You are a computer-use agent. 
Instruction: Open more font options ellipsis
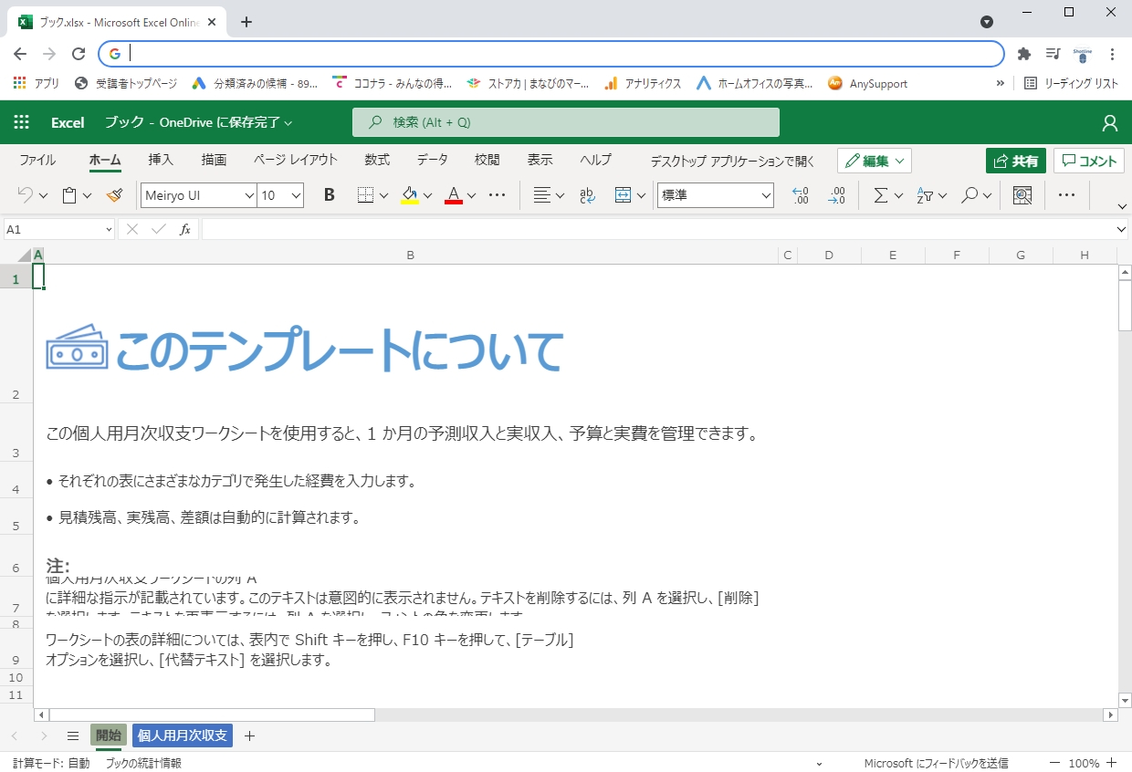(498, 194)
